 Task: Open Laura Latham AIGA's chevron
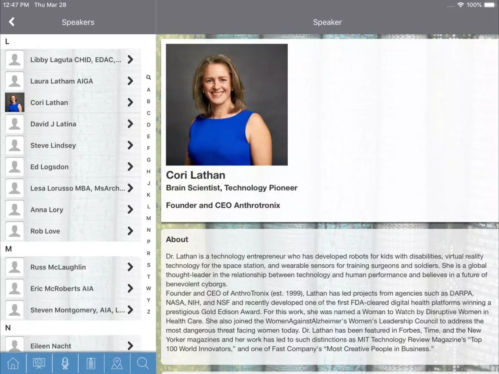130,81
